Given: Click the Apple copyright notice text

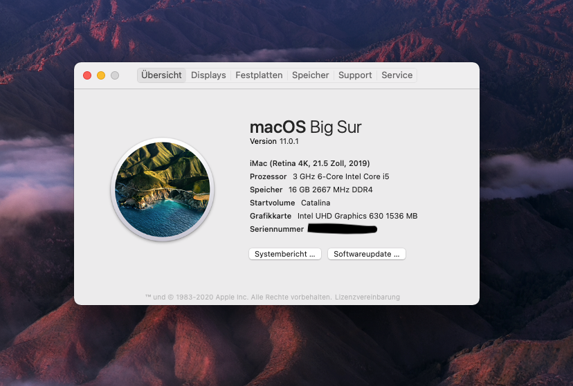Looking at the screenshot, I should point(238,297).
